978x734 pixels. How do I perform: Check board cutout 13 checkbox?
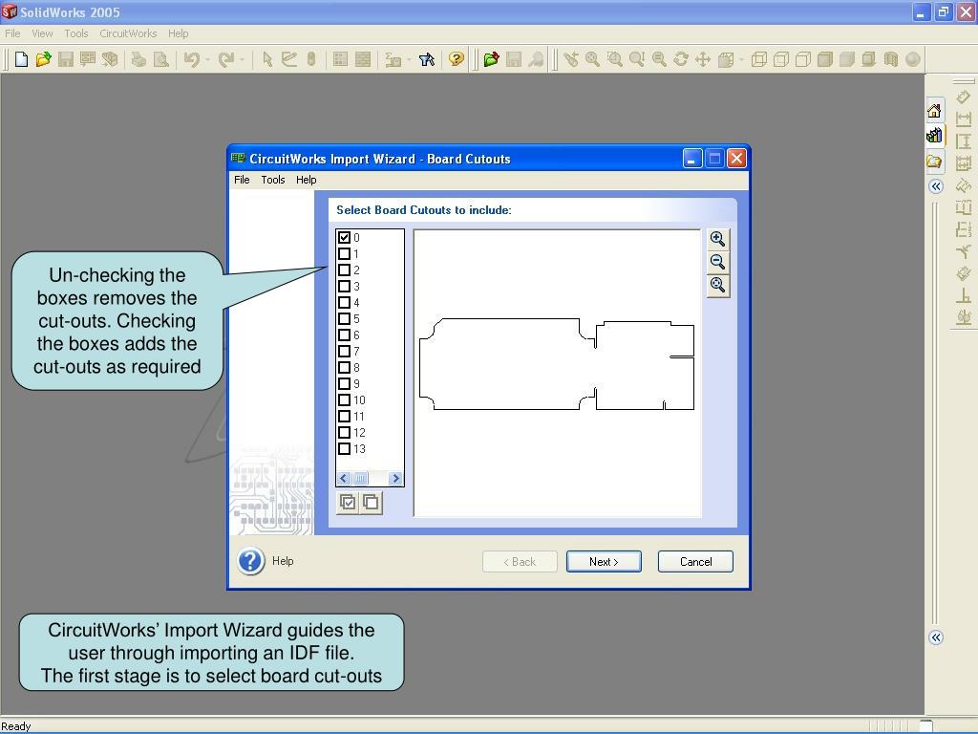coord(344,448)
